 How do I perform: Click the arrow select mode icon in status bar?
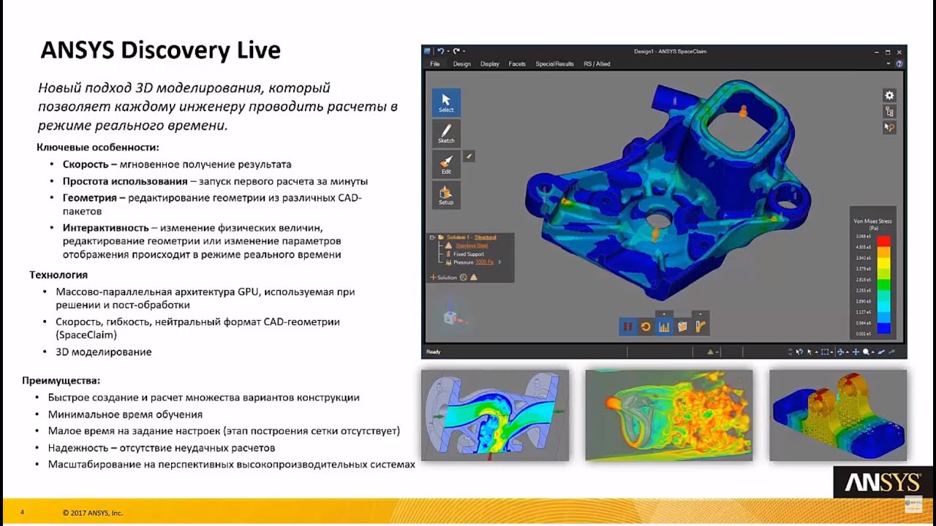(809, 352)
